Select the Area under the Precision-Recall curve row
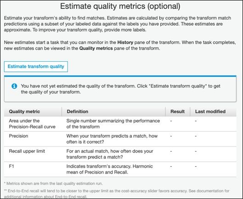The width and height of the screenshot is (243, 199). 120,124
